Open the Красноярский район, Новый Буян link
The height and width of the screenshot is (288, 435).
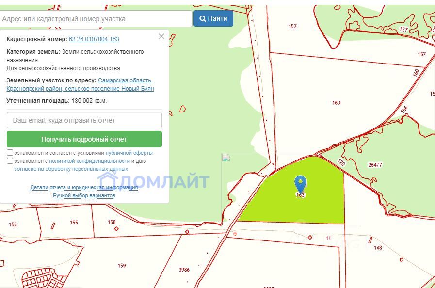pos(80,89)
